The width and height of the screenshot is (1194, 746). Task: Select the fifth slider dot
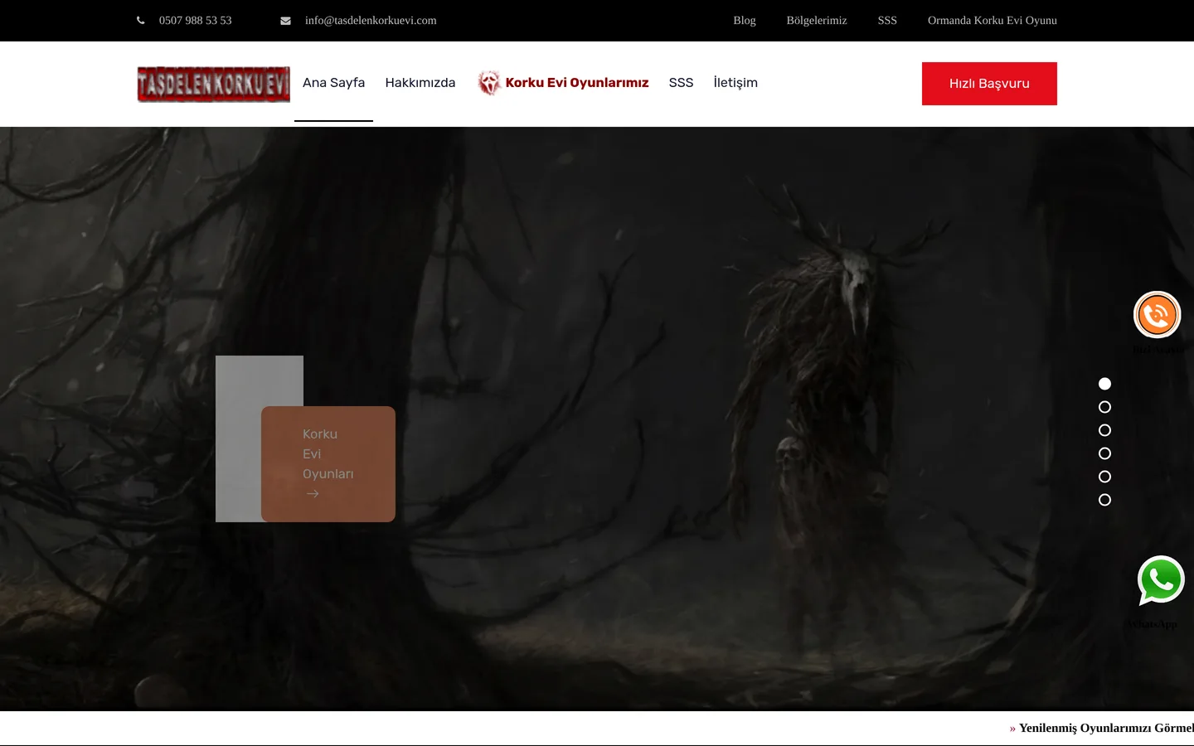click(x=1104, y=477)
